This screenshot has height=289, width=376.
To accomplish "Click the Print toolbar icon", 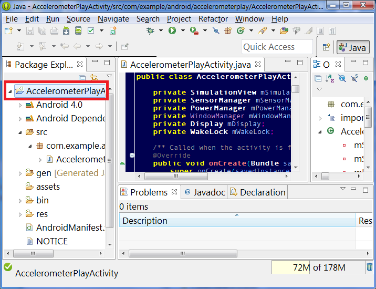I will 54,30.
